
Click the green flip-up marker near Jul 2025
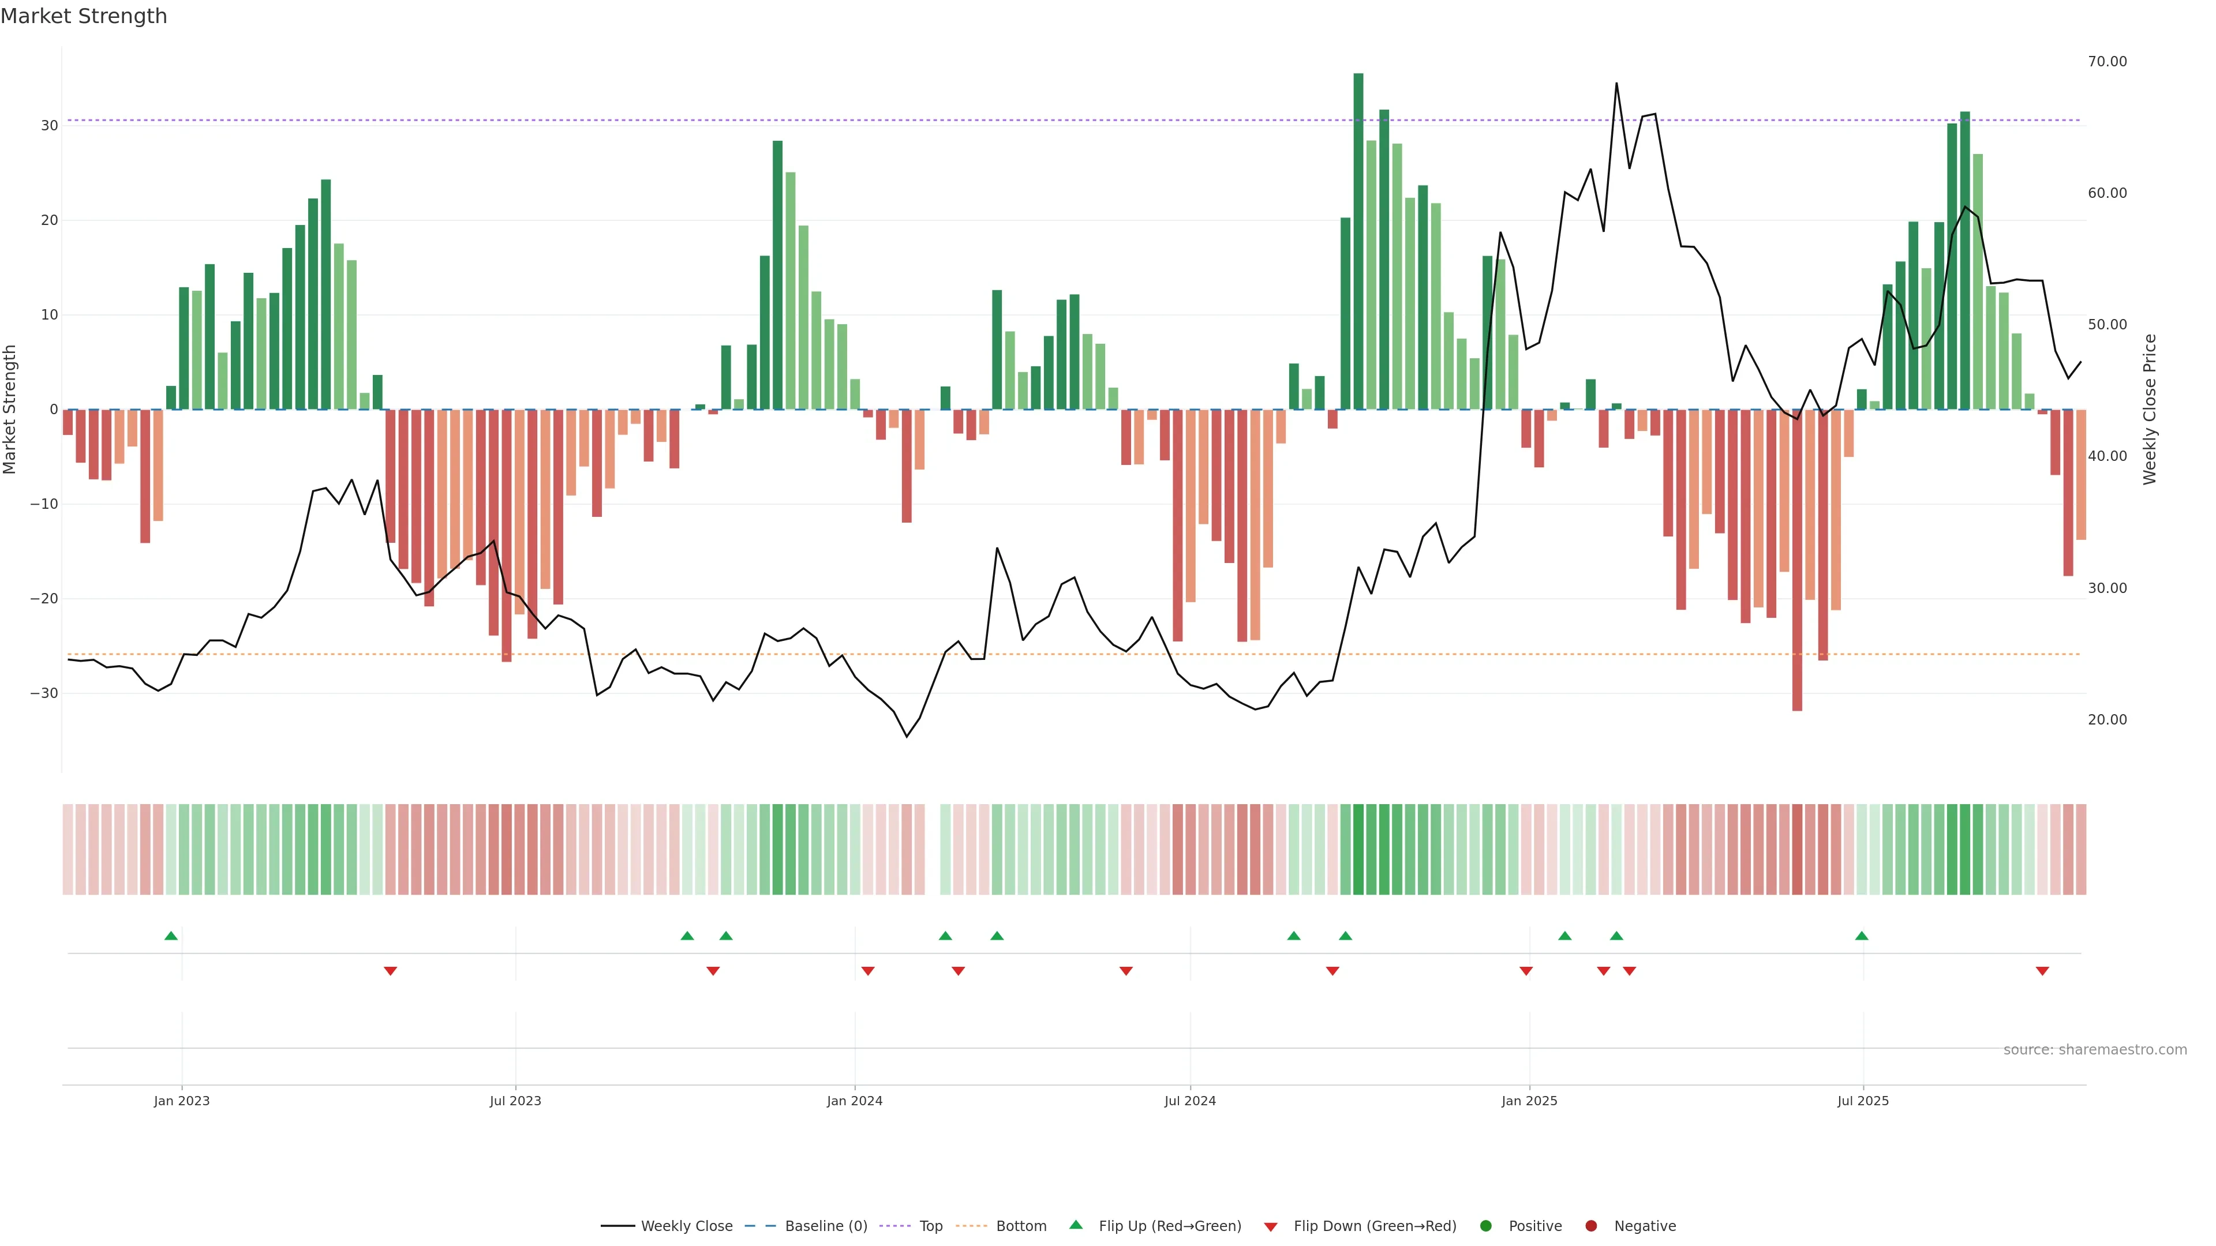[1862, 936]
